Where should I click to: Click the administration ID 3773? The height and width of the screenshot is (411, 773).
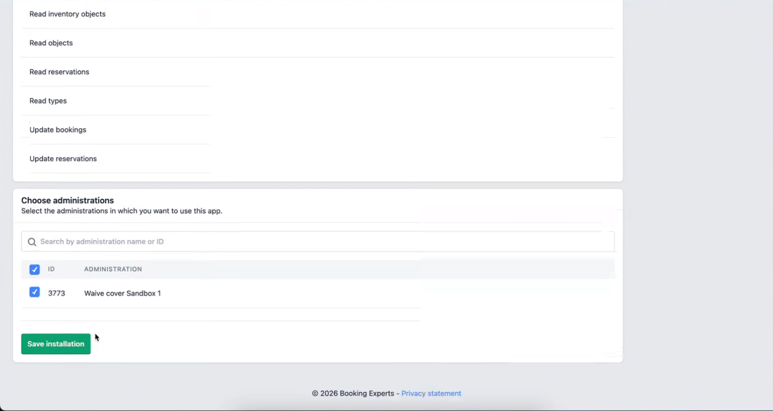tap(56, 293)
